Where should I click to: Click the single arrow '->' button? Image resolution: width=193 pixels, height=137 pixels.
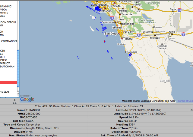tap(14, 100)
